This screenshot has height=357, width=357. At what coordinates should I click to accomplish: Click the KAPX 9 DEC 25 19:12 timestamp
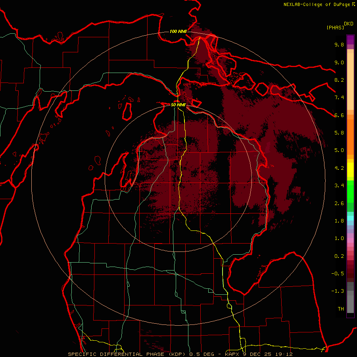(259, 354)
